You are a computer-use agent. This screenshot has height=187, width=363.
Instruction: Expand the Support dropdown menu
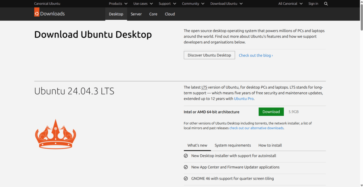coord(167,4)
